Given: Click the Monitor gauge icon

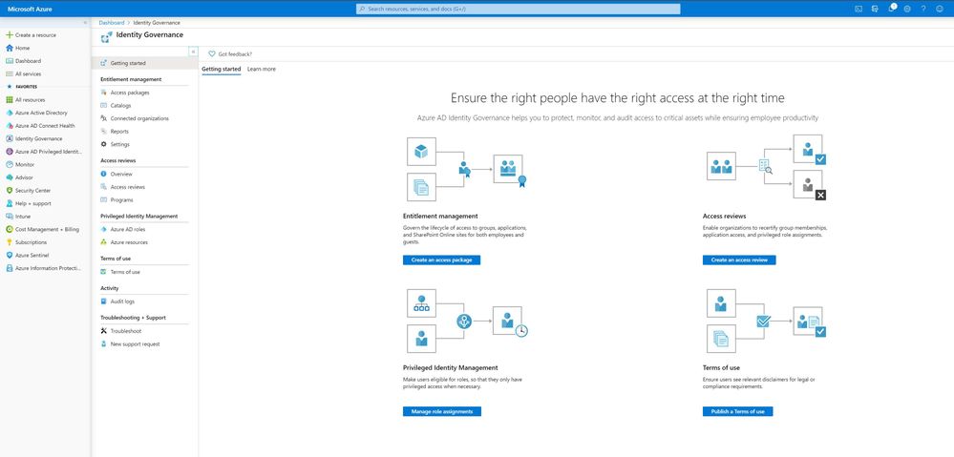Looking at the screenshot, I should coord(10,165).
